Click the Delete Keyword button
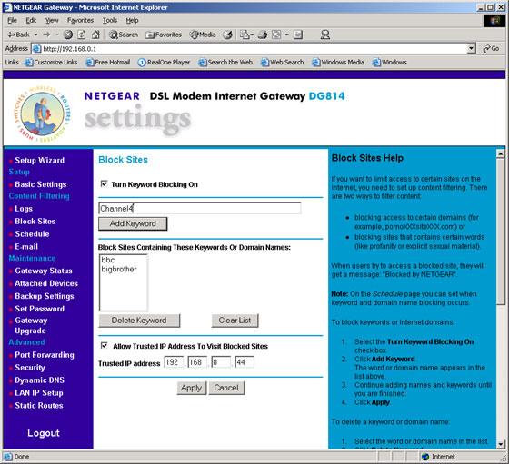Image resolution: width=509 pixels, height=464 pixels. [x=139, y=321]
